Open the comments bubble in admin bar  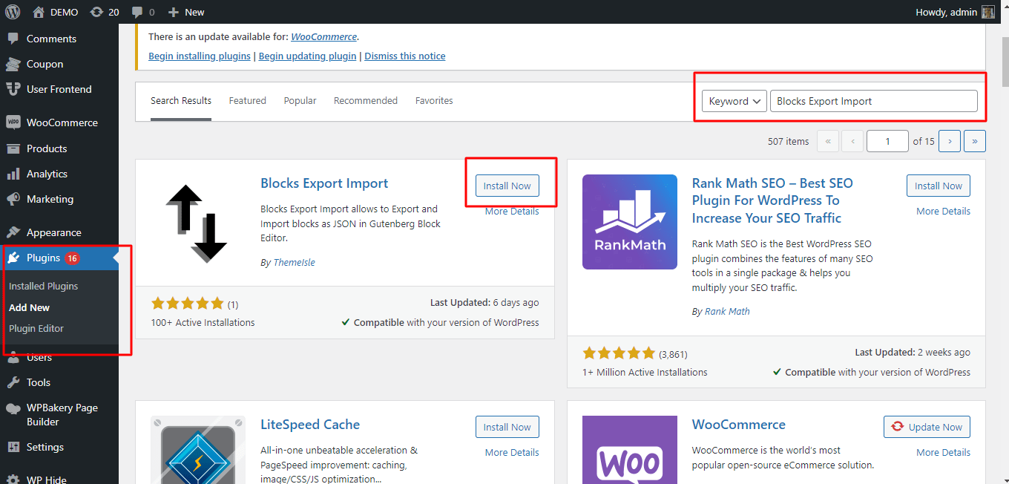click(x=143, y=12)
